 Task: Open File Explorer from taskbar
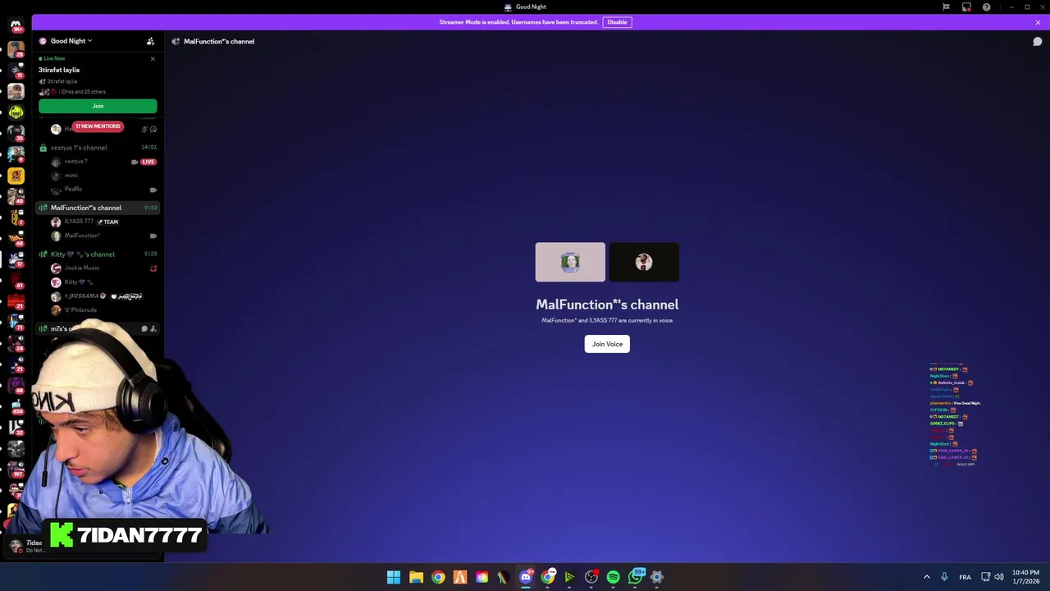416,577
